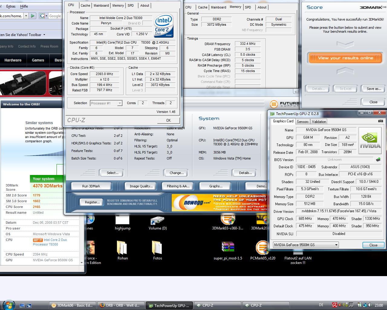387x310 pixels.
Task: Click OK in the CPU-Z window
Action: pos(168,120)
